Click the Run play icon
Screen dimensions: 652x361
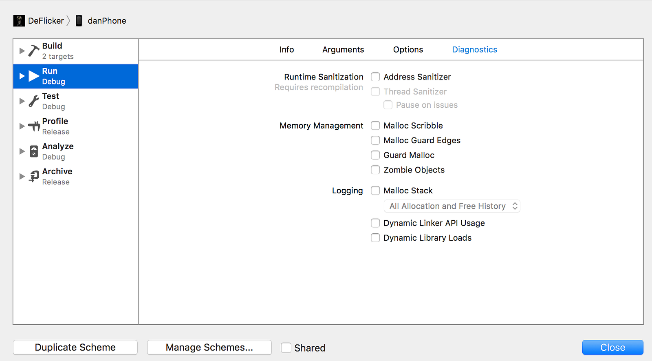[34, 76]
